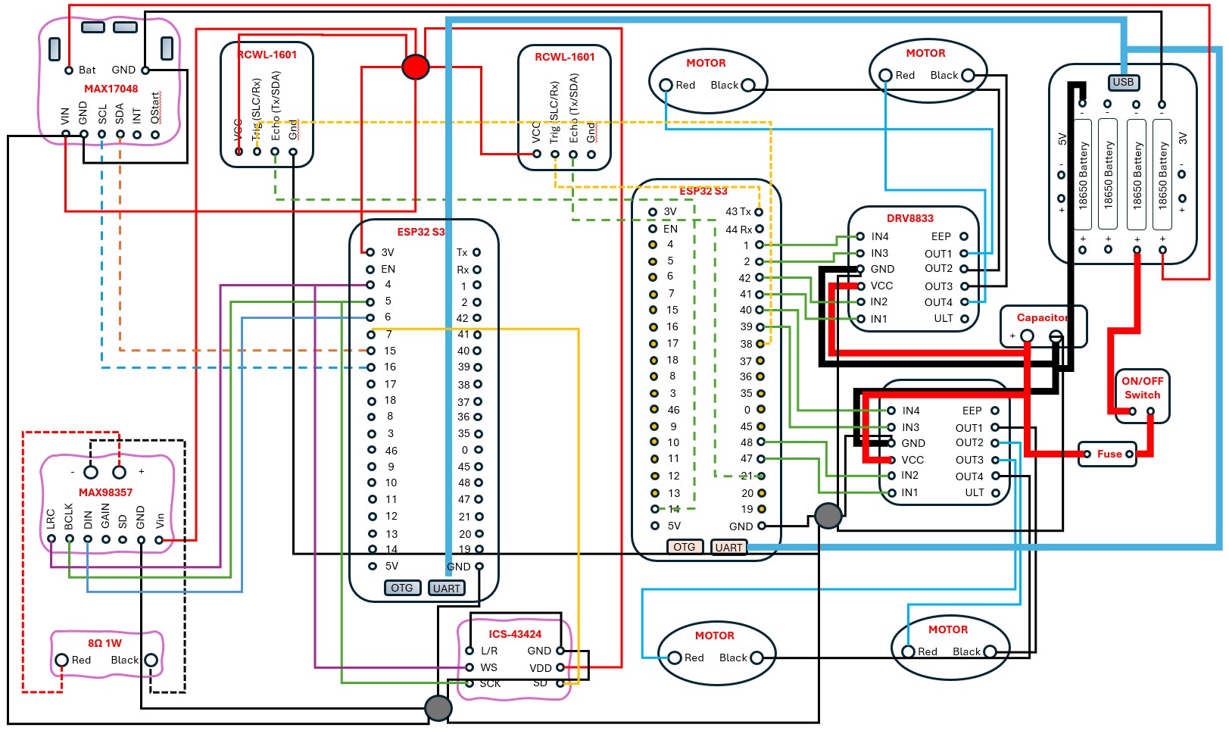The image size is (1229, 734).
Task: Select the SCL pin label on MAX17048
Action: coord(102,114)
